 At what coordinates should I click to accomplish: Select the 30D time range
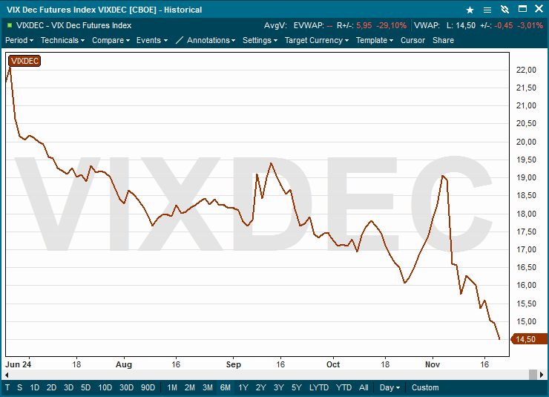pyautogui.click(x=126, y=387)
